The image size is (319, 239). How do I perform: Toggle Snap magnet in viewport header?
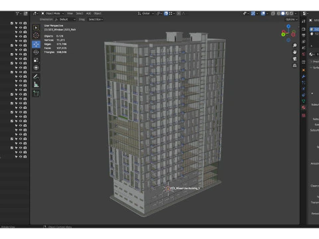[166, 13]
